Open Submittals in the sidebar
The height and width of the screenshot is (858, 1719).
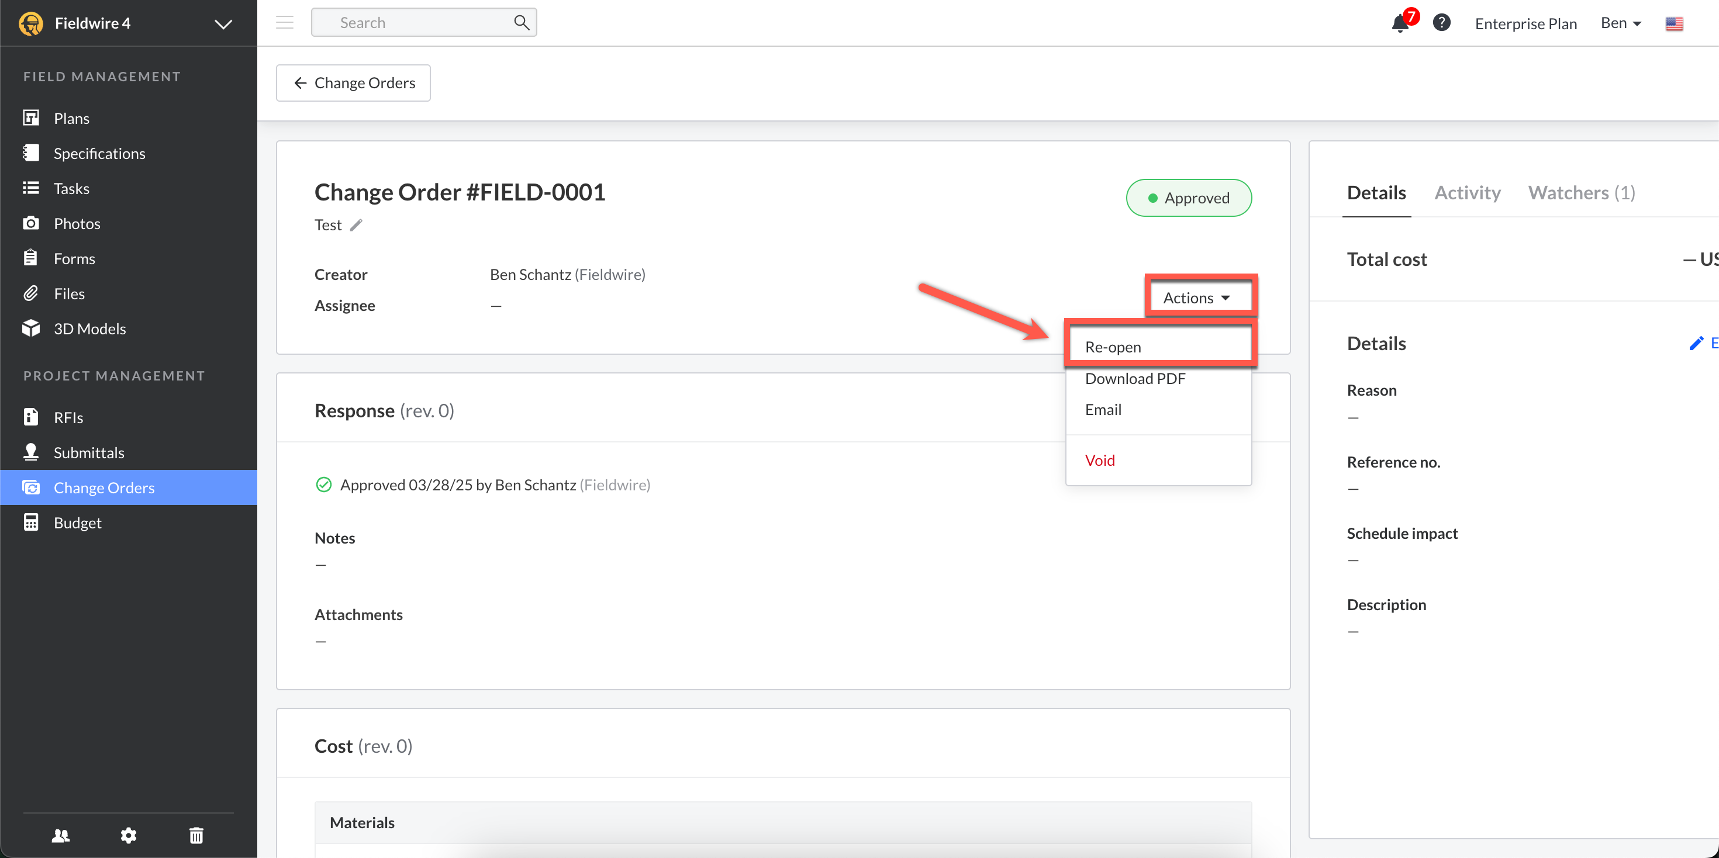89,452
